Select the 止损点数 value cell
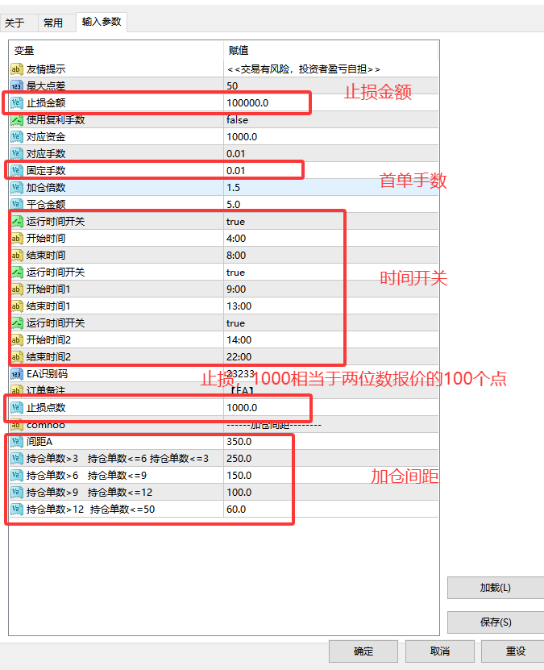544x670 pixels. 331,408
